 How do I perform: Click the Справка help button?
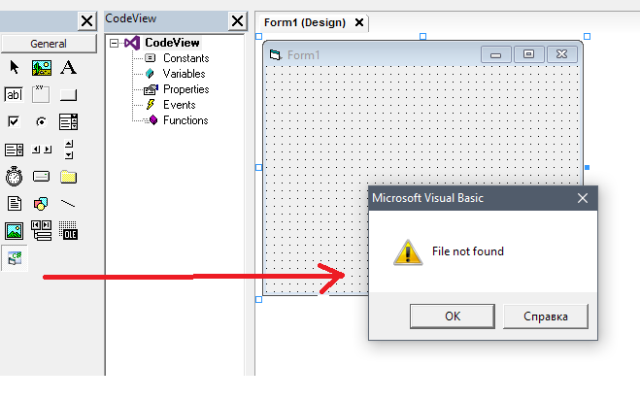[546, 317]
